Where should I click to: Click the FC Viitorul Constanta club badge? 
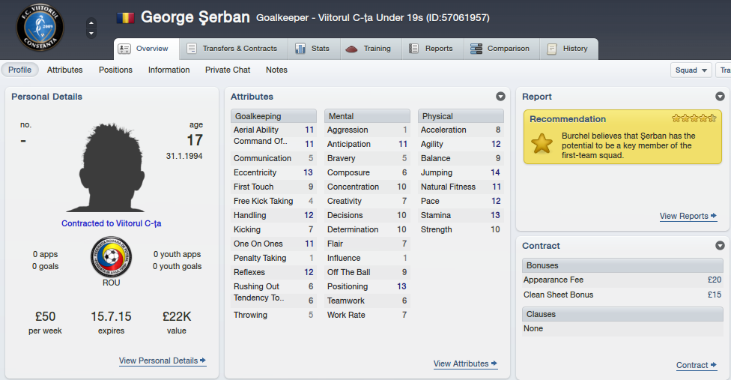click(x=40, y=27)
